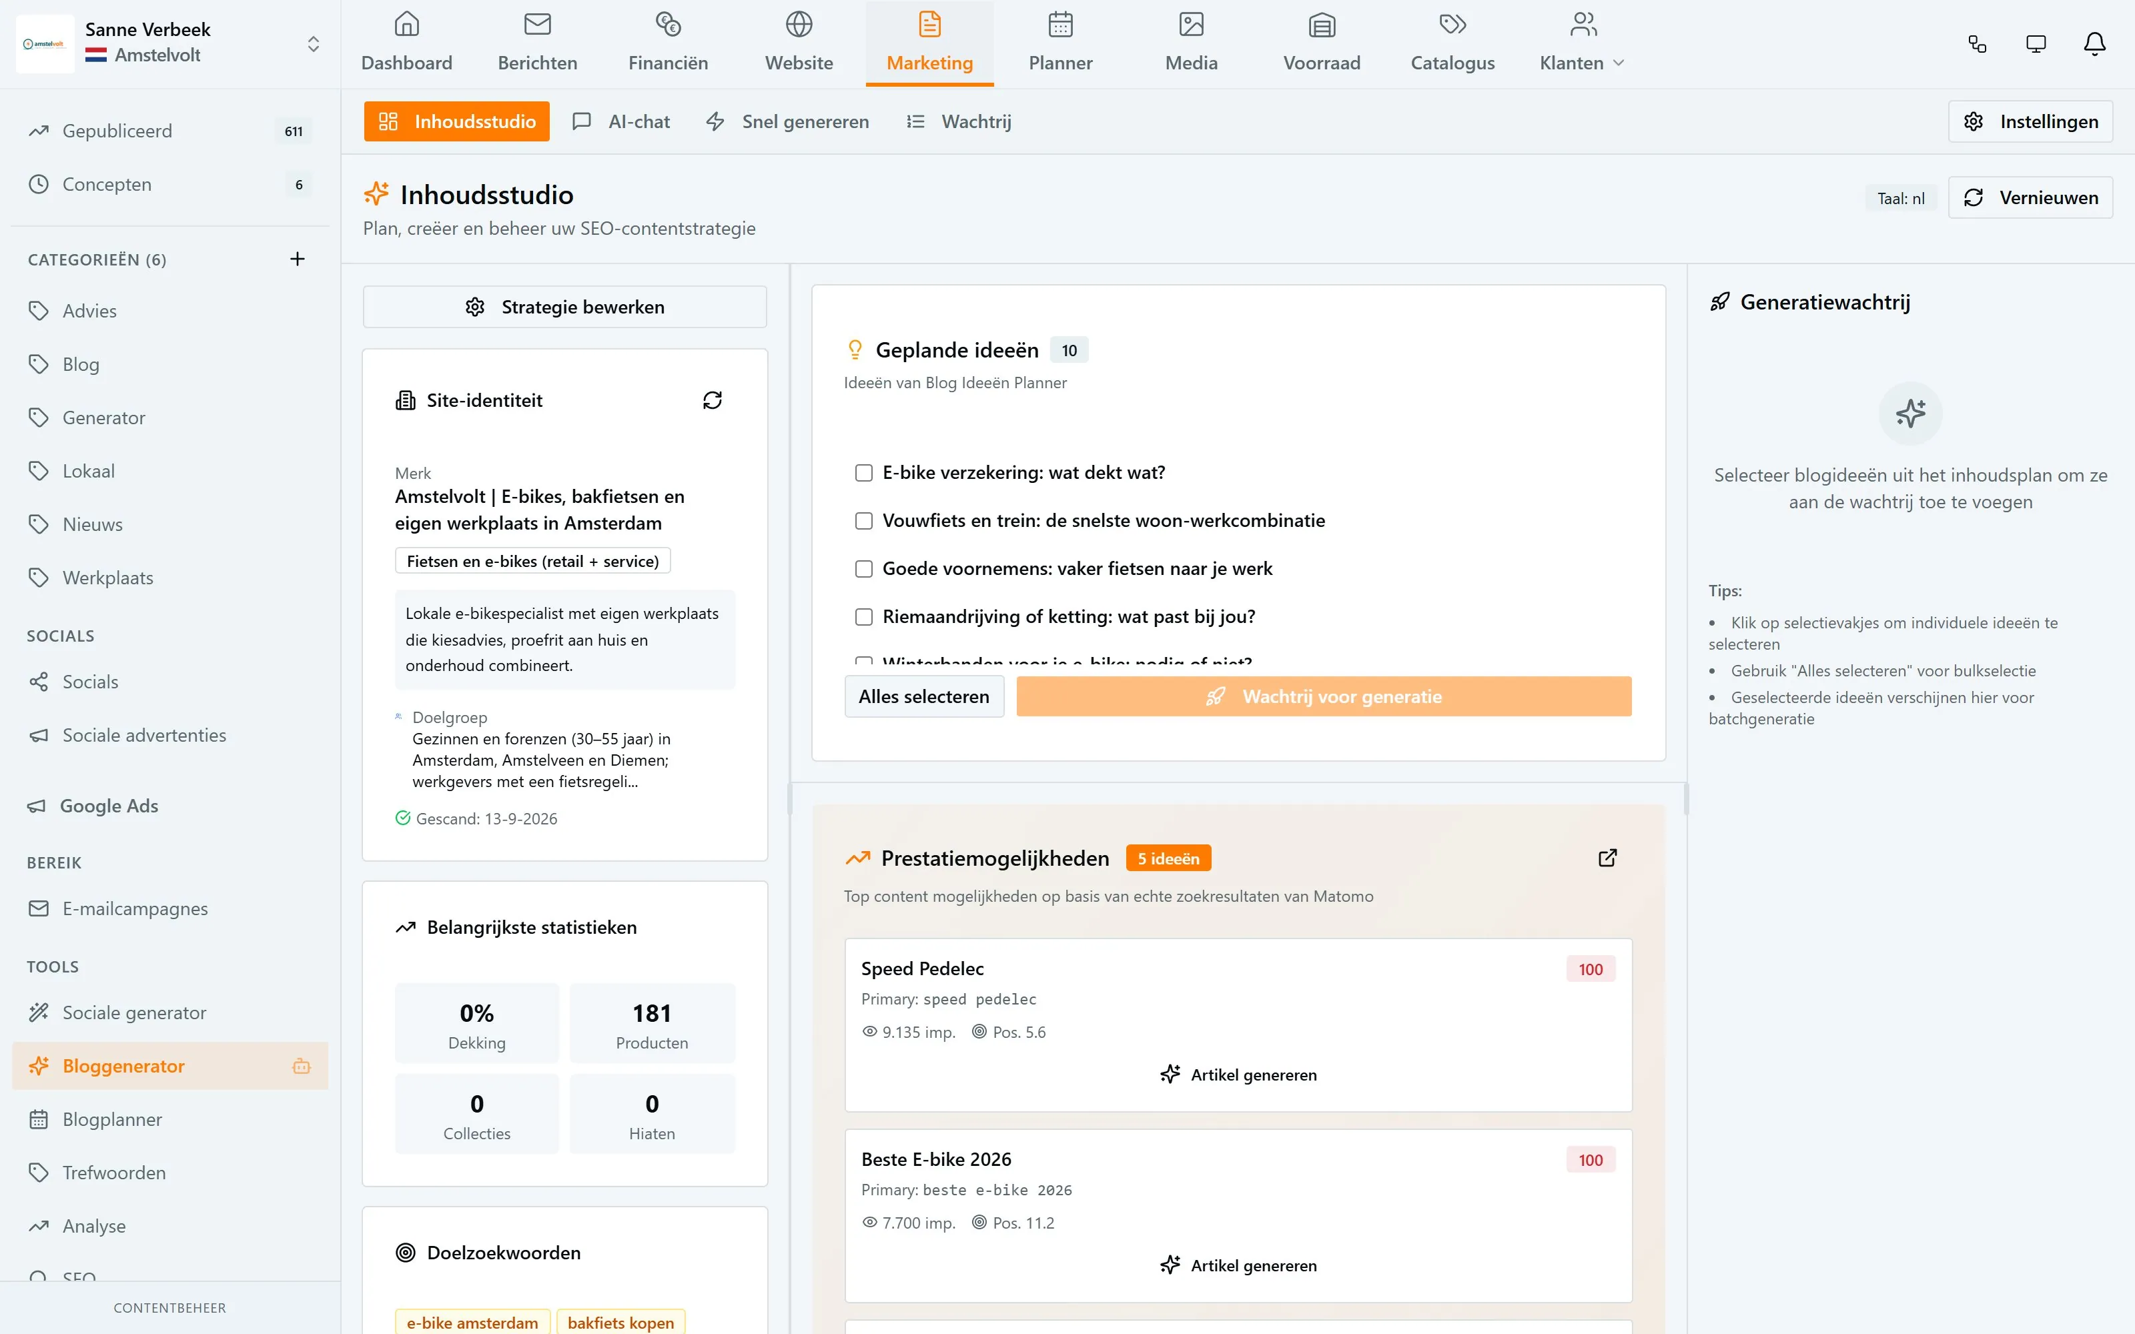2135x1334 pixels.
Task: Click the Catalogus tags icon
Action: 1452,24
